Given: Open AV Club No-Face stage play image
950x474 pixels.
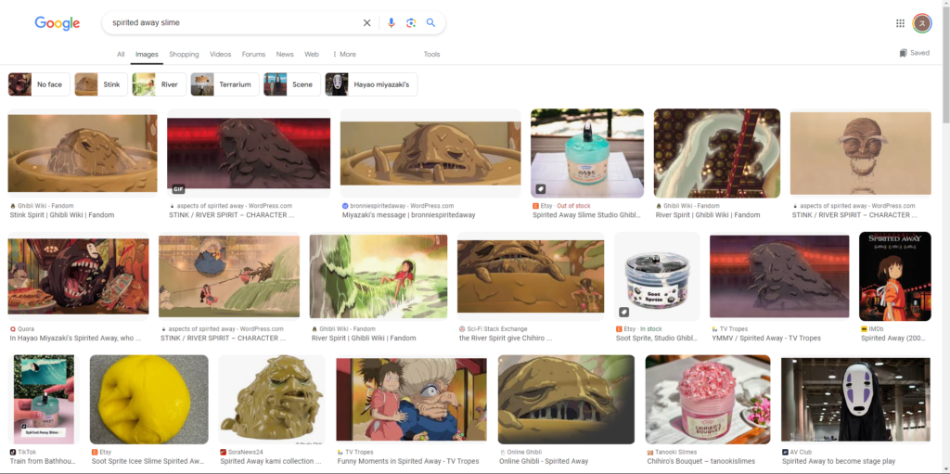Looking at the screenshot, I should click(855, 400).
